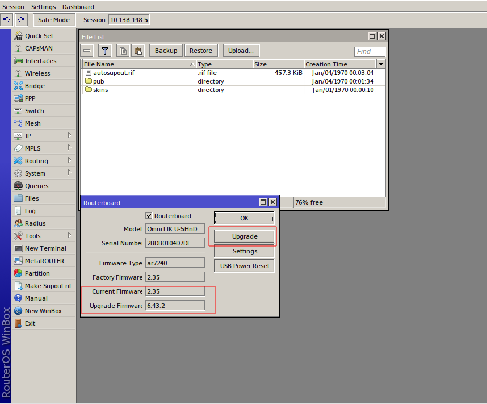The image size is (487, 404).
Task: Launch New WinBox
Action: pos(44,311)
